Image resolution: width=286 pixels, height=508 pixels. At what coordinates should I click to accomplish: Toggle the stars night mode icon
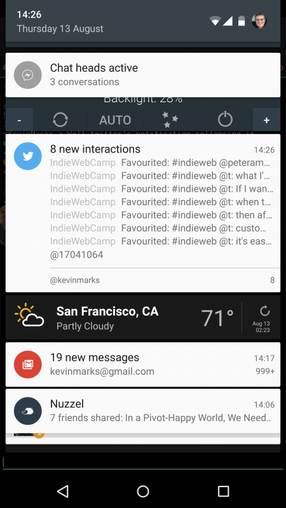[x=170, y=119]
